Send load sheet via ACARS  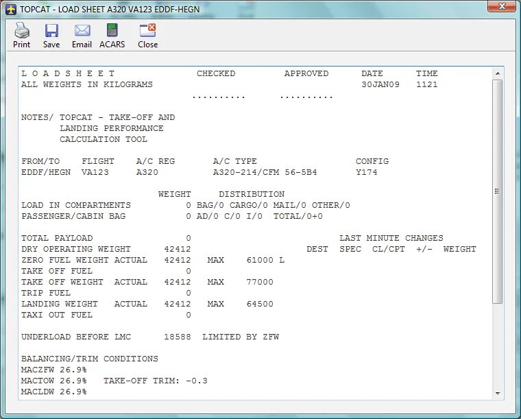point(112,35)
